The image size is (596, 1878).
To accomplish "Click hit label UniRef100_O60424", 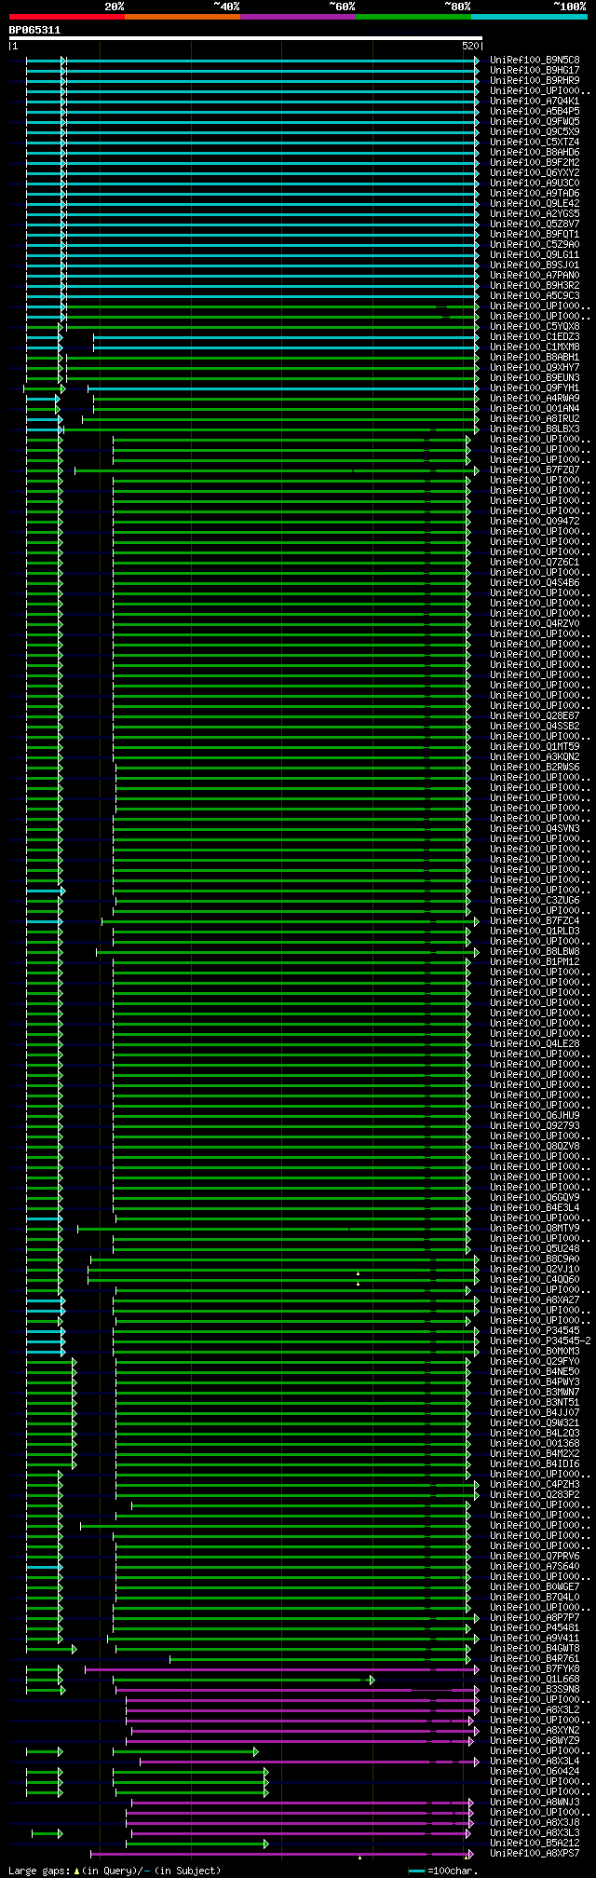I will click(535, 1772).
